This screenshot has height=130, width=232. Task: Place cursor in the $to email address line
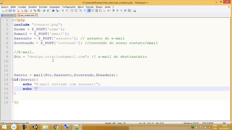(x=80, y=57)
